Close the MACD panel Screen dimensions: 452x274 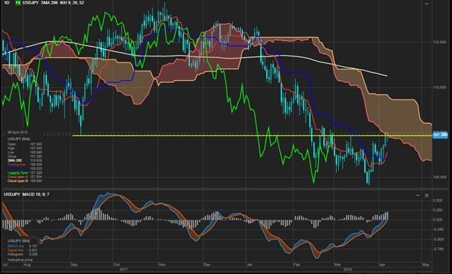coord(427,195)
